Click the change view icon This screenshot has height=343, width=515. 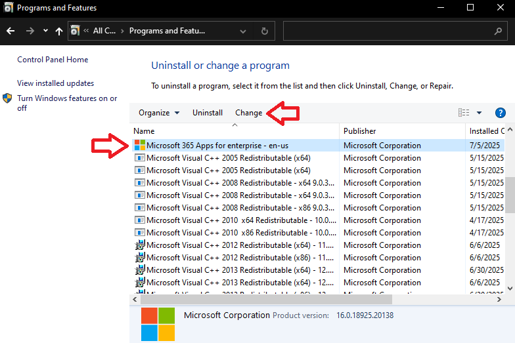coord(464,113)
